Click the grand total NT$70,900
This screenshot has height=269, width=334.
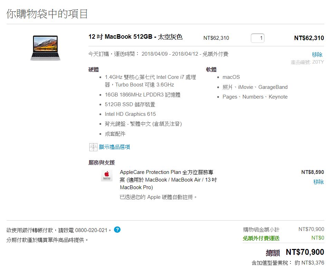click(305, 252)
